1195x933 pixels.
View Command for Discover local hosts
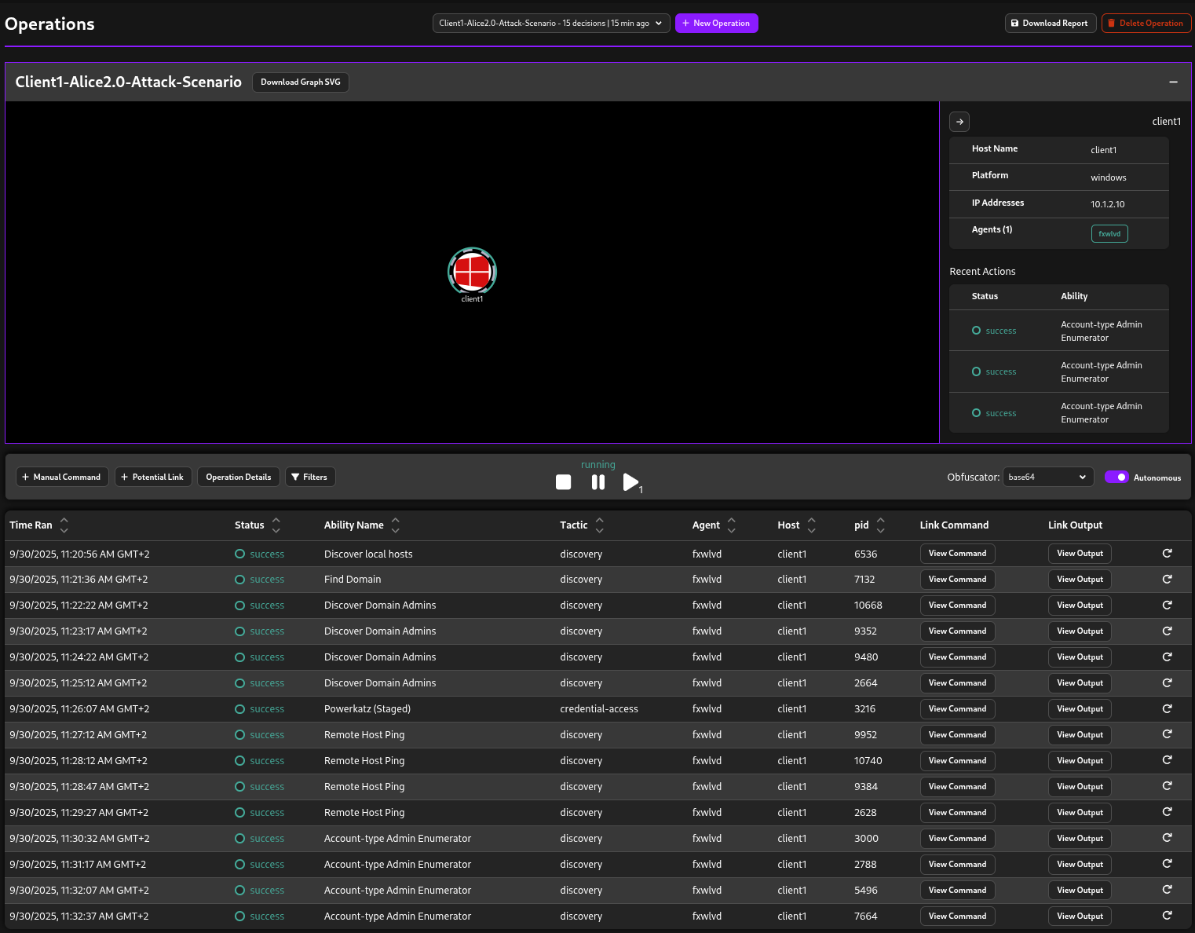[957, 554]
